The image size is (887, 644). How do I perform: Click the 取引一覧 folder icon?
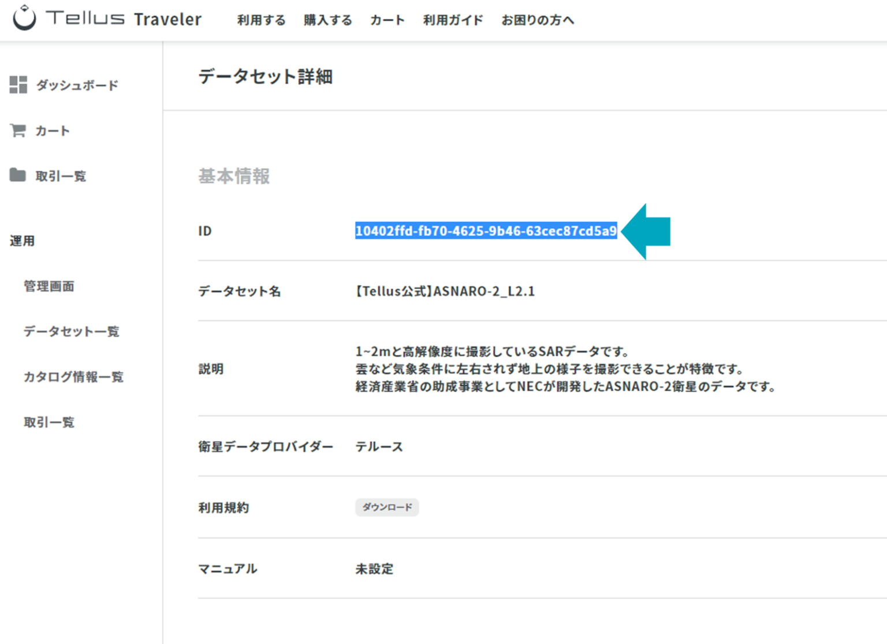click(x=18, y=175)
